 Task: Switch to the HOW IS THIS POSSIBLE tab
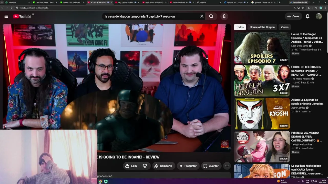[154, 2]
